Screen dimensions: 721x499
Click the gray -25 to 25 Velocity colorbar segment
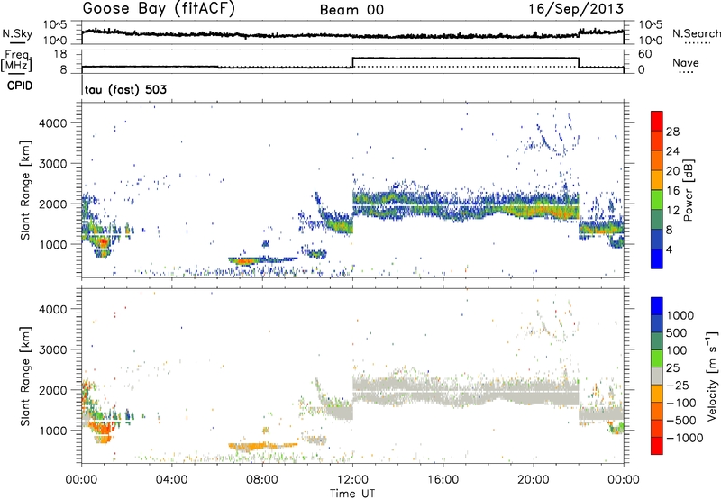click(657, 376)
